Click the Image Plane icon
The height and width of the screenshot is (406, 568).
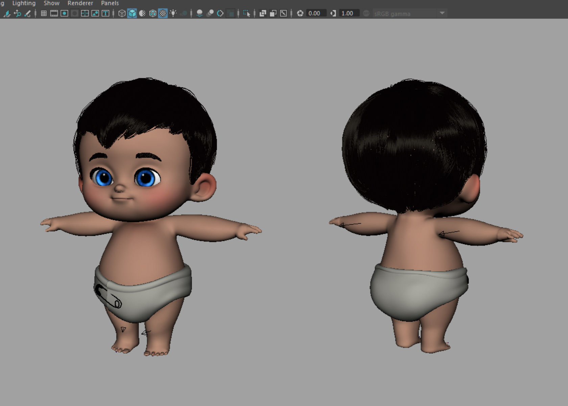pos(7,13)
